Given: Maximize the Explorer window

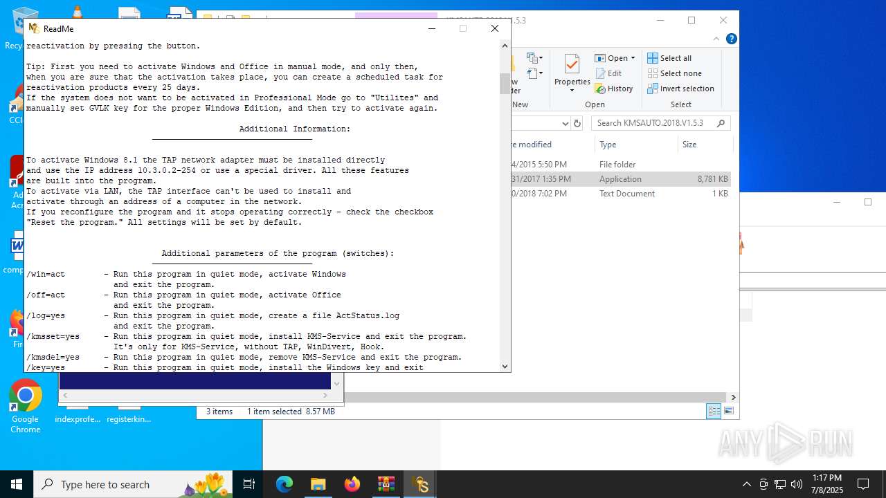Looking at the screenshot, I should pos(691,20).
